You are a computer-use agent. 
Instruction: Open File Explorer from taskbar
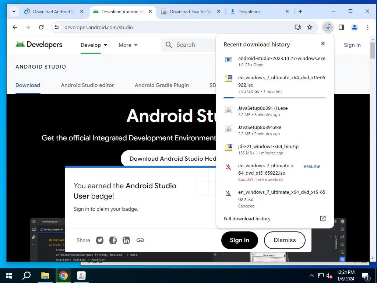click(x=45, y=276)
